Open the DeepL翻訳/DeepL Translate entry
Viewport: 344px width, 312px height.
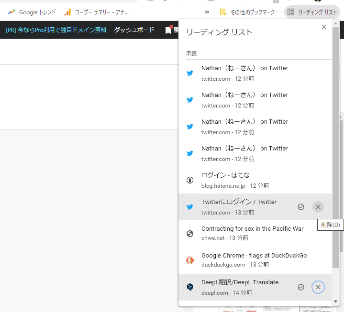tap(255, 287)
